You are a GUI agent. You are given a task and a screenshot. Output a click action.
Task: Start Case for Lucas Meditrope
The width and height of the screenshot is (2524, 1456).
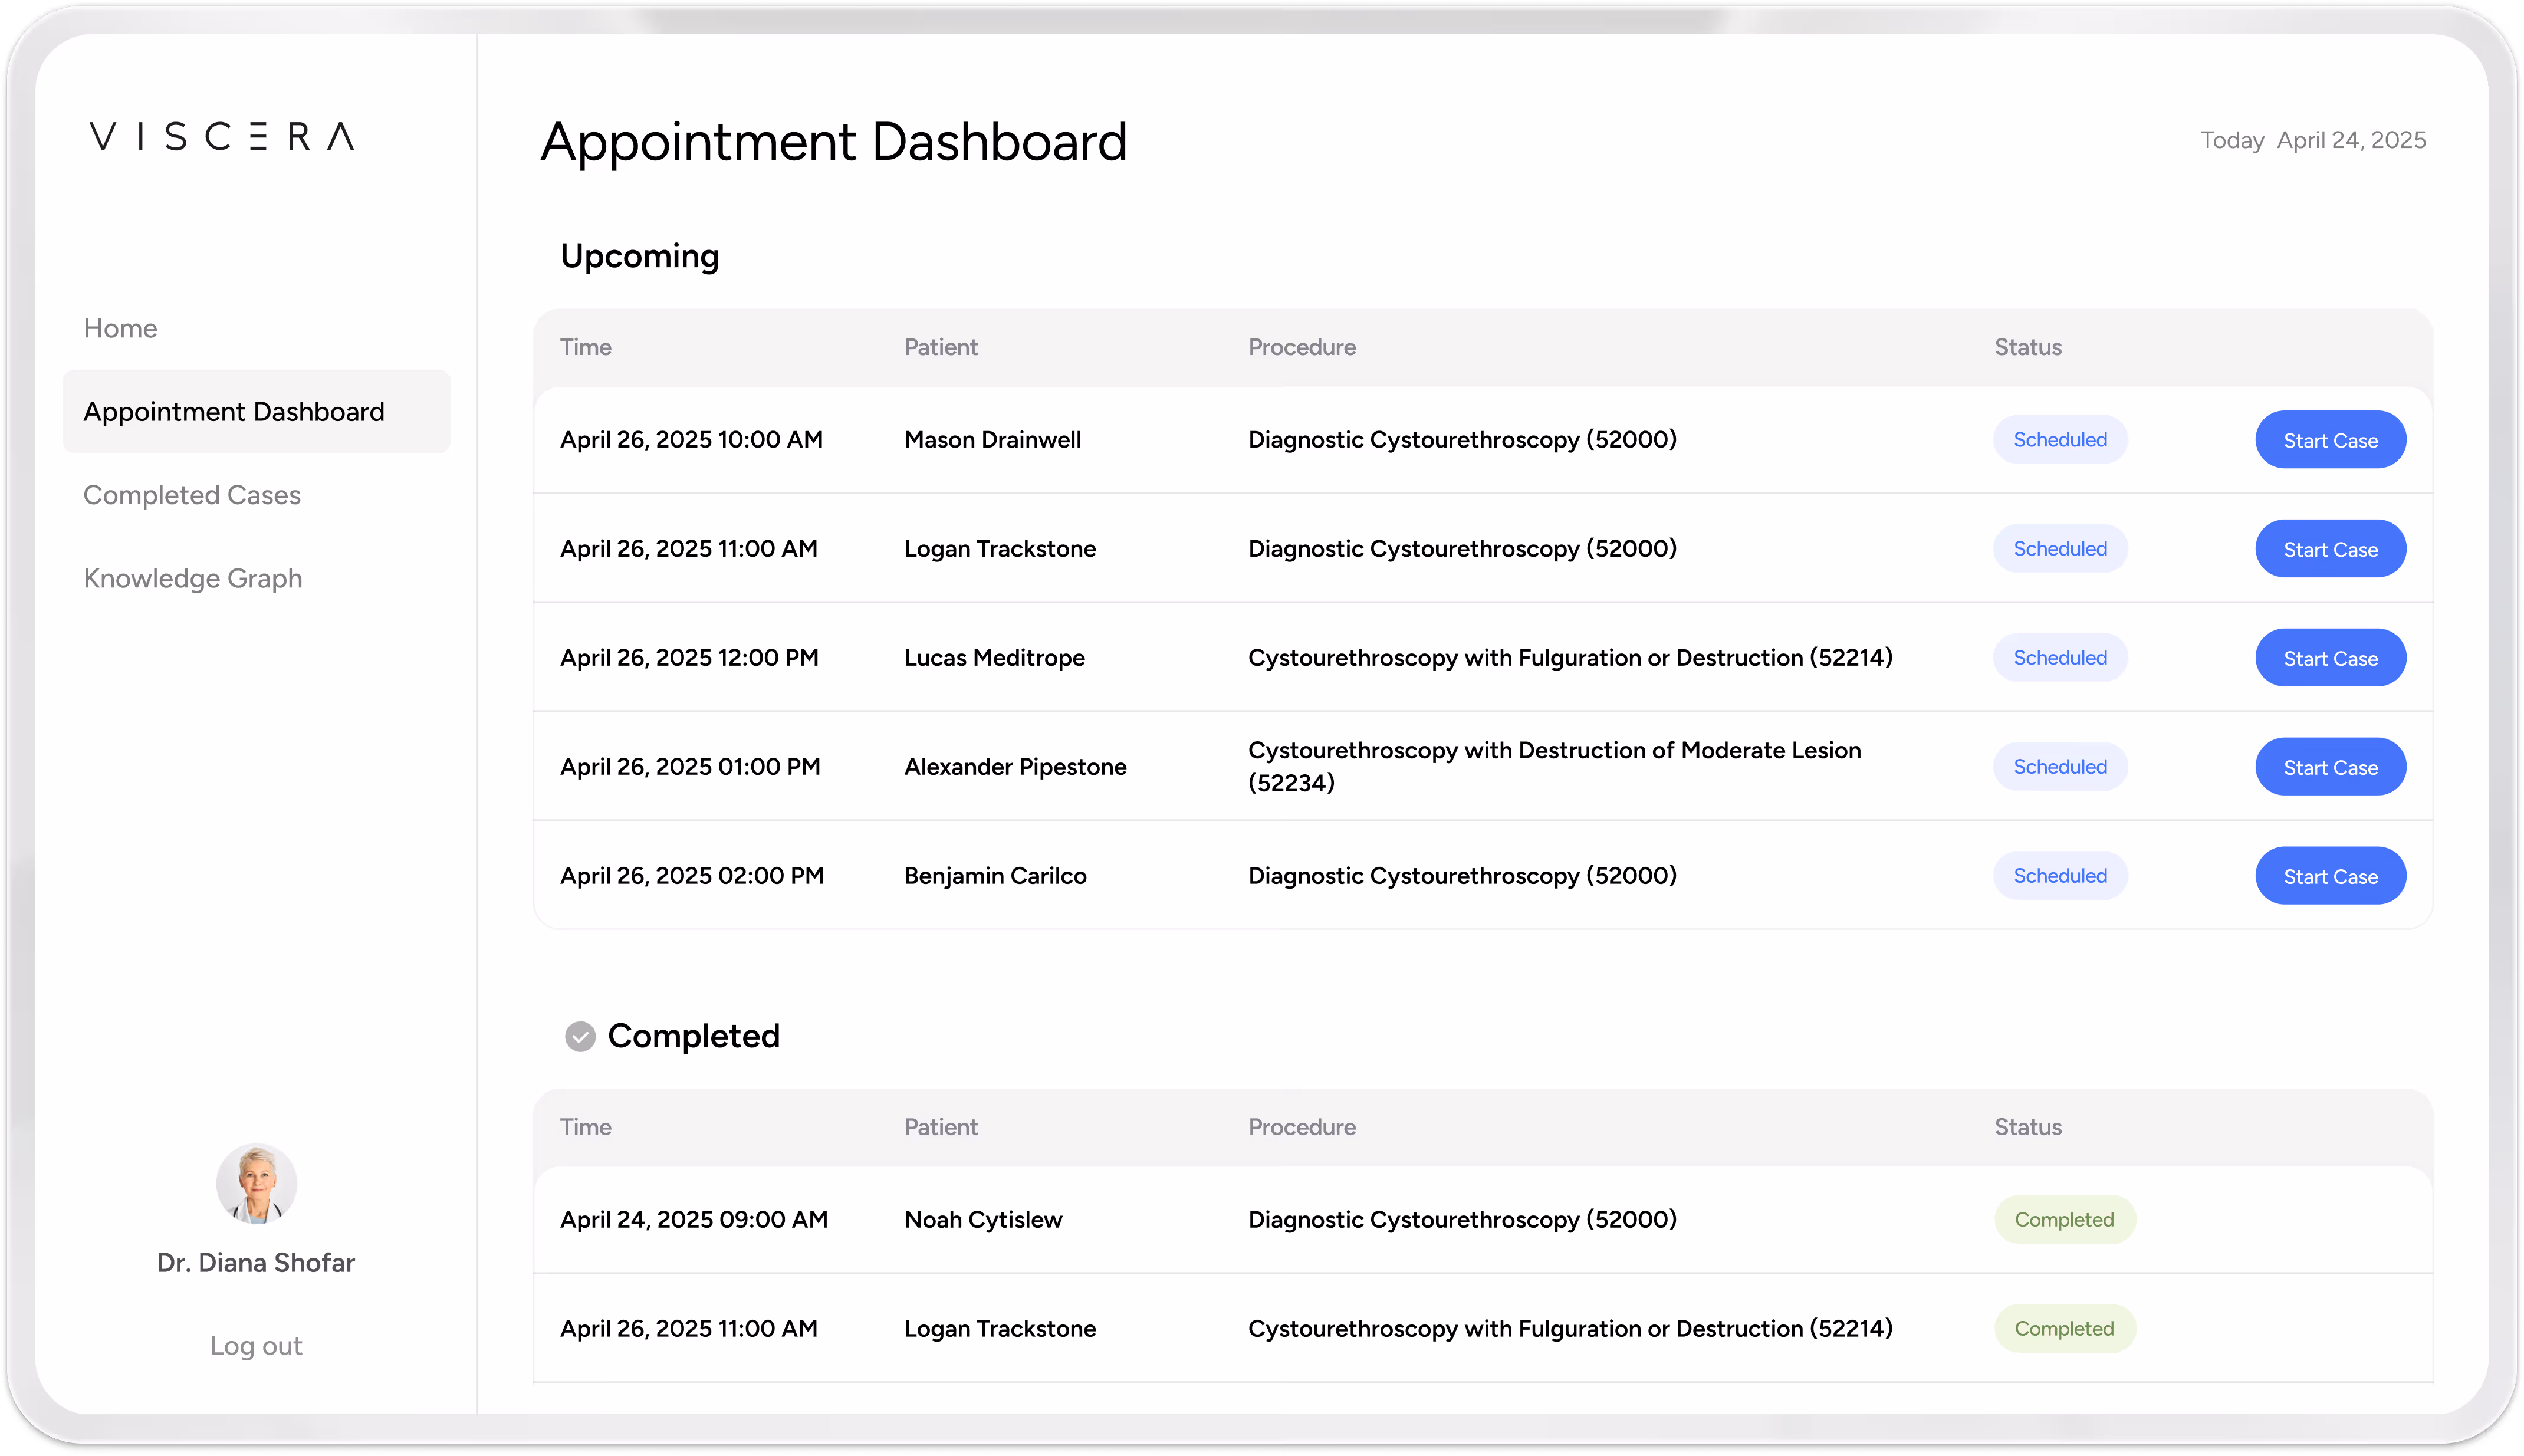point(2330,657)
